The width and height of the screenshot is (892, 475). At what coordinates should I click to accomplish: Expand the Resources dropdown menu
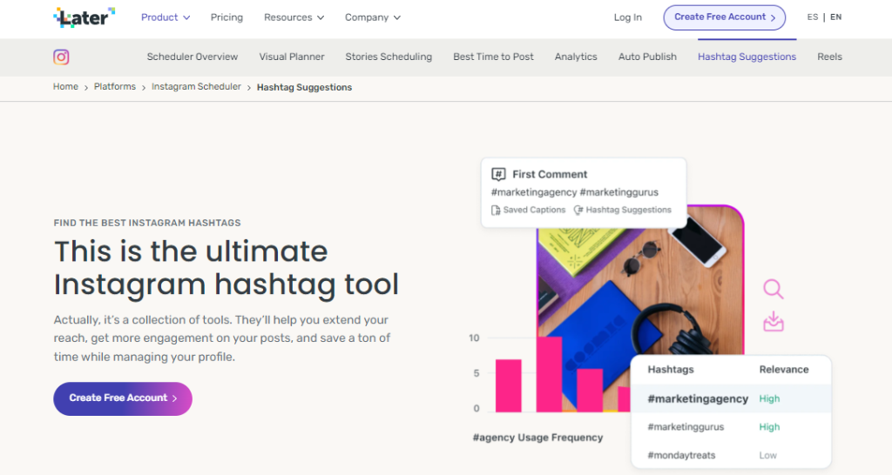coord(294,17)
